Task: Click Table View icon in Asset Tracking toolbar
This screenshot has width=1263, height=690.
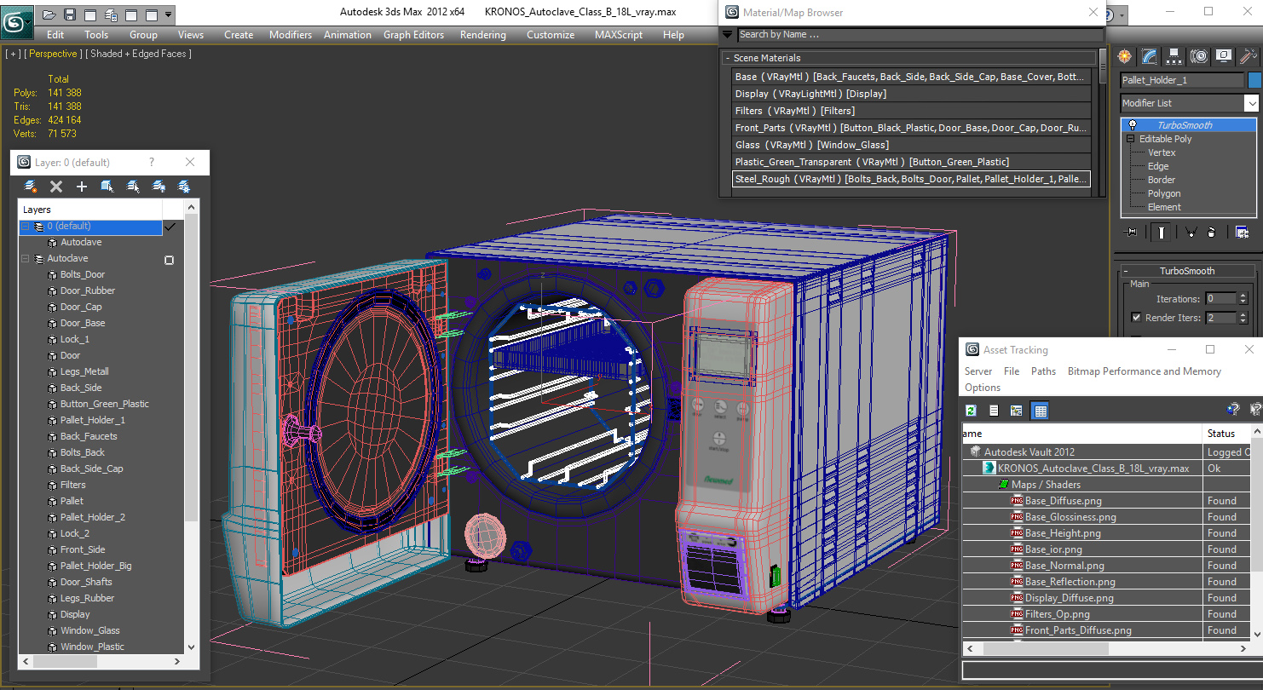Action: click(x=1040, y=411)
